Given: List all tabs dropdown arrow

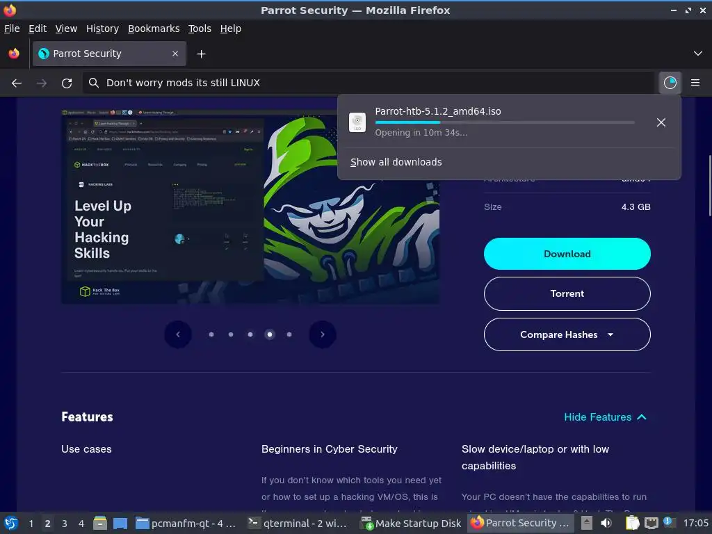Looking at the screenshot, I should coord(698,54).
